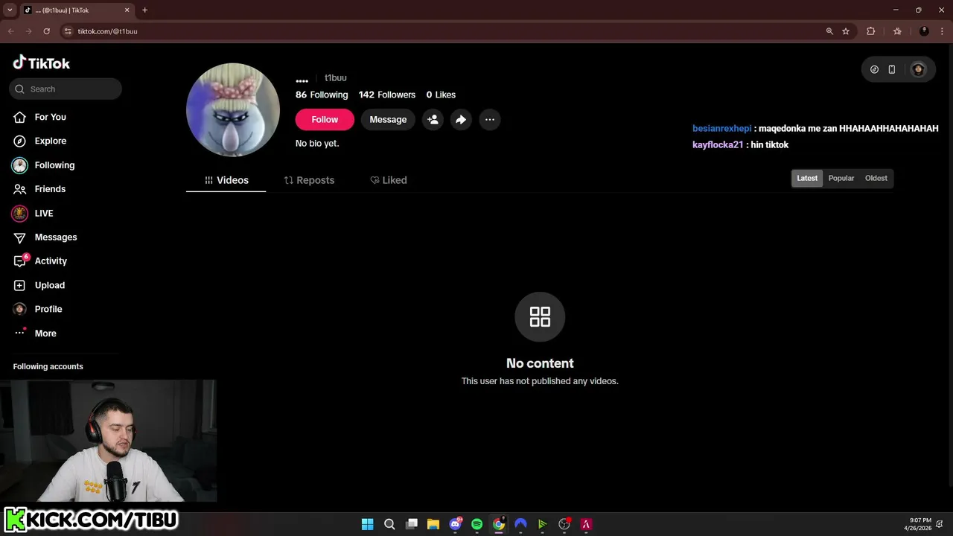Click the TikTok coin icon in the top pill
This screenshot has width=953, height=536.
click(874, 69)
